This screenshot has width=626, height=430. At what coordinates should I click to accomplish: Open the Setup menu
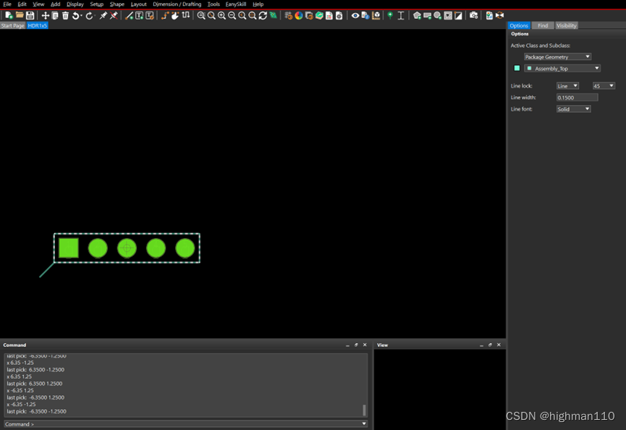(96, 4)
